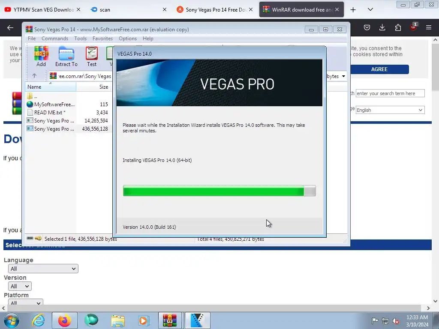Screen dimensions: 439x329
Task: Open the browser extensions icon
Action: (398, 27)
